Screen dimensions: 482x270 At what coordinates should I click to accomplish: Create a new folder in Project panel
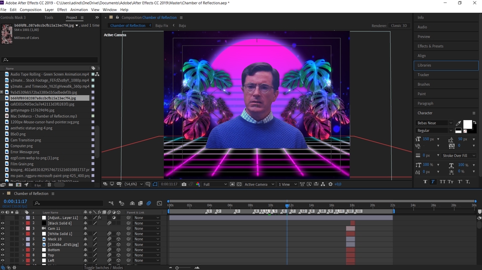tap(11, 185)
